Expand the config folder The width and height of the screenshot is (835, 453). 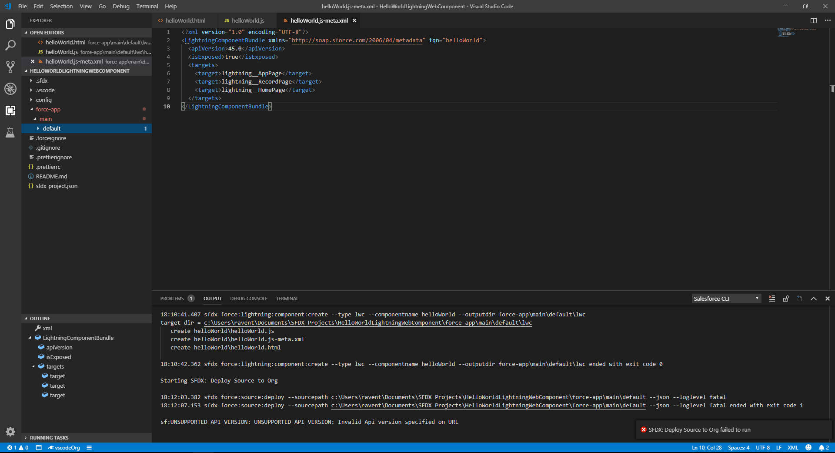[x=43, y=100]
